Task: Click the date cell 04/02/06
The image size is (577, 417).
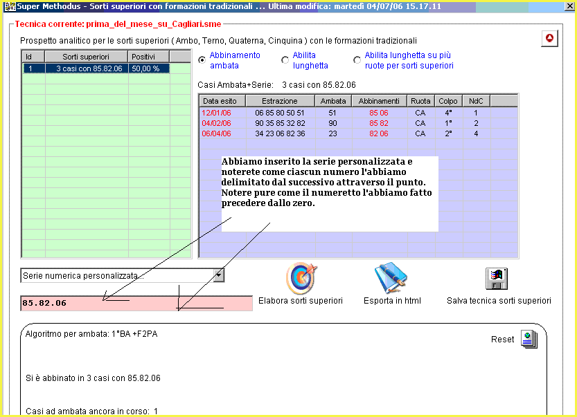Action: pos(217,123)
